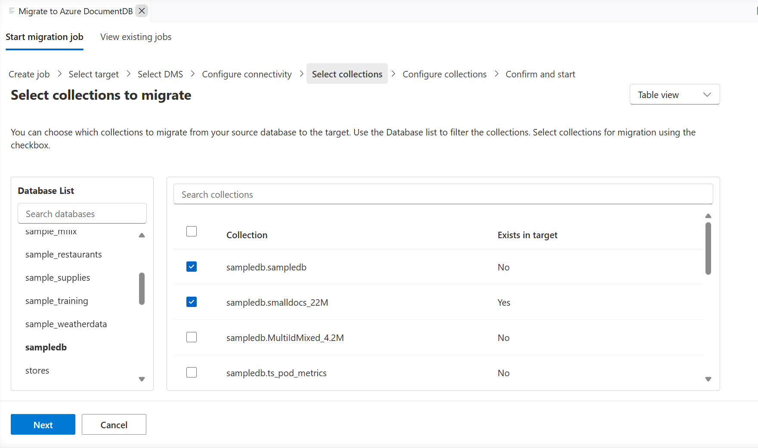Click the database list scrollbar thumb

pyautogui.click(x=142, y=288)
